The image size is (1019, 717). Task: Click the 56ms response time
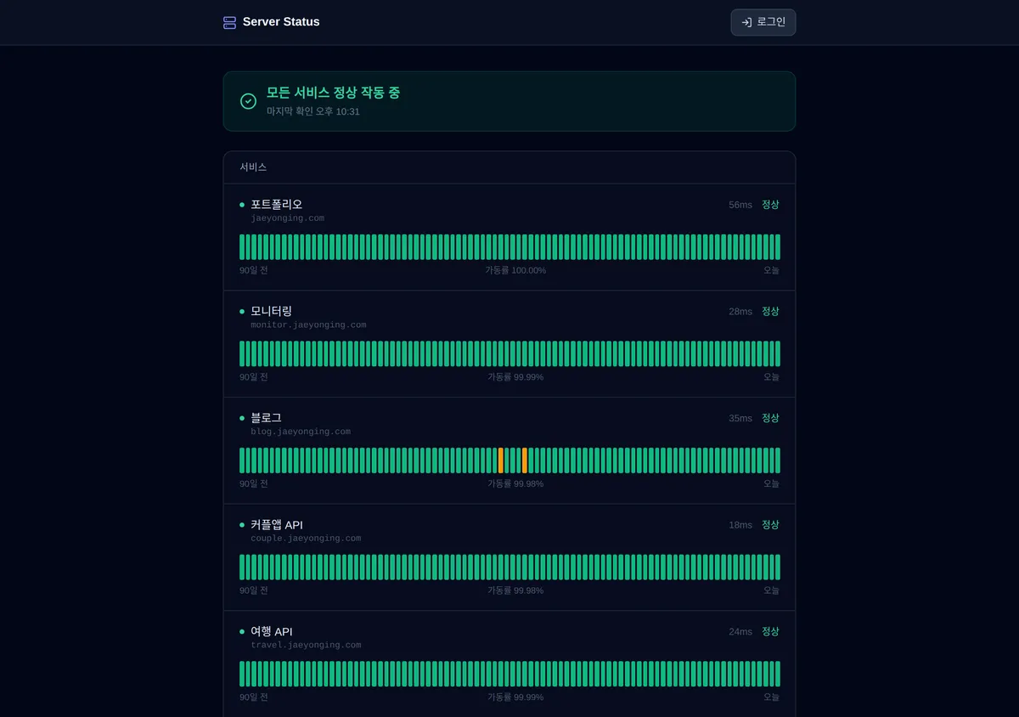[740, 205]
